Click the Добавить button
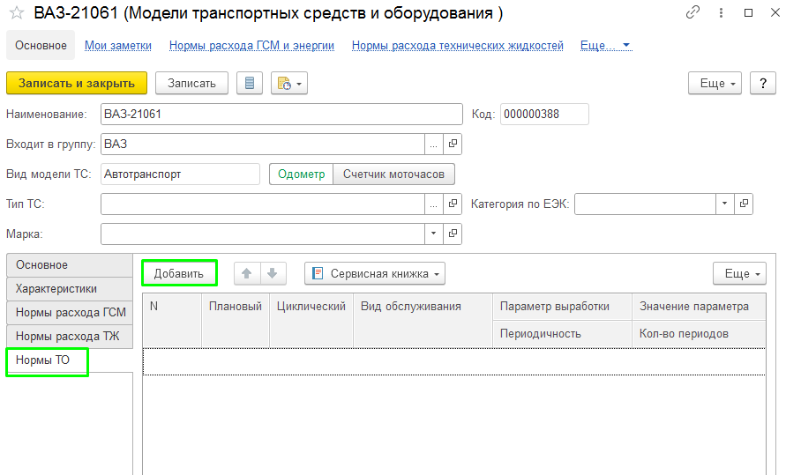786x475 pixels. (x=179, y=273)
